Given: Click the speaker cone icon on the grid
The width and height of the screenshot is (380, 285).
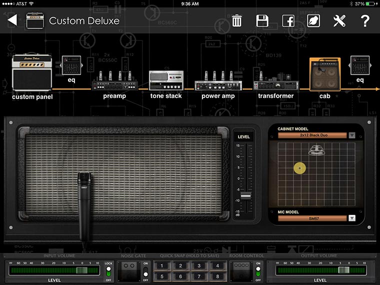Looking at the screenshot, I should pyautogui.click(x=316, y=150).
